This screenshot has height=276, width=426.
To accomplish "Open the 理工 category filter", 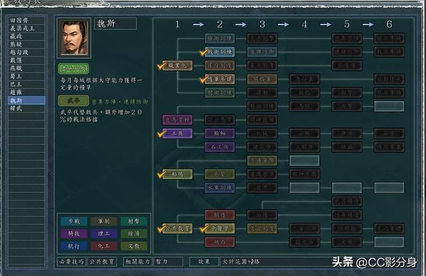I will pyautogui.click(x=104, y=233).
